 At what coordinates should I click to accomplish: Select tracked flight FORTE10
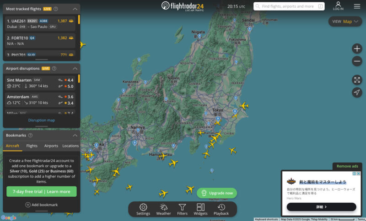40,41
